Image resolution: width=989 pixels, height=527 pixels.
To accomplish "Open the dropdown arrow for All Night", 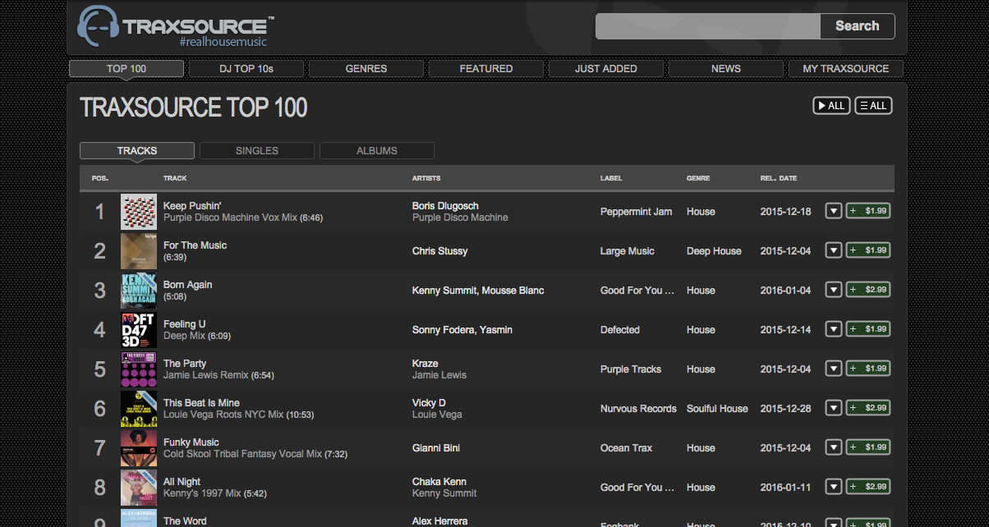I will (834, 487).
